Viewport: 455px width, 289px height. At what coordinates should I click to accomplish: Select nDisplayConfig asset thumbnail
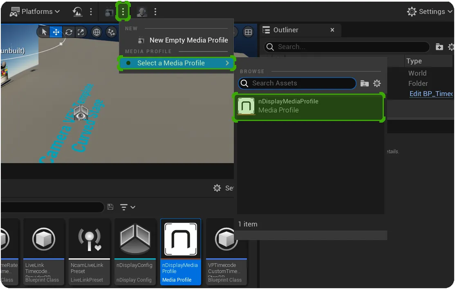pos(135,252)
